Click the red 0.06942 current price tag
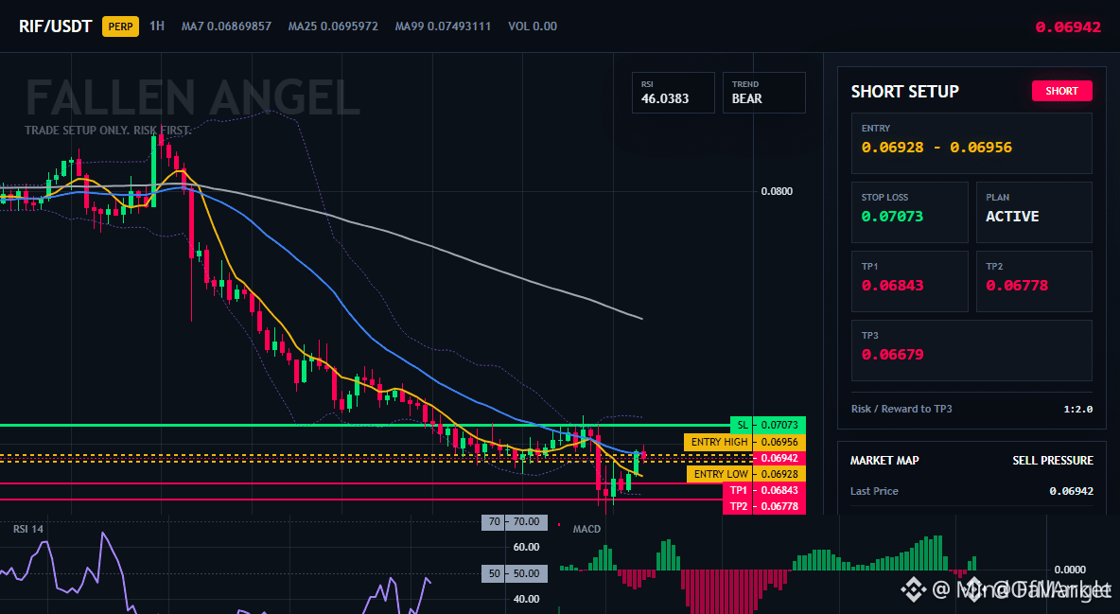This screenshot has width=1120, height=614. [779, 458]
